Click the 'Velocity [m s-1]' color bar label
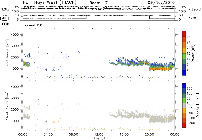This screenshot has height=140, width=202. tap(197, 105)
